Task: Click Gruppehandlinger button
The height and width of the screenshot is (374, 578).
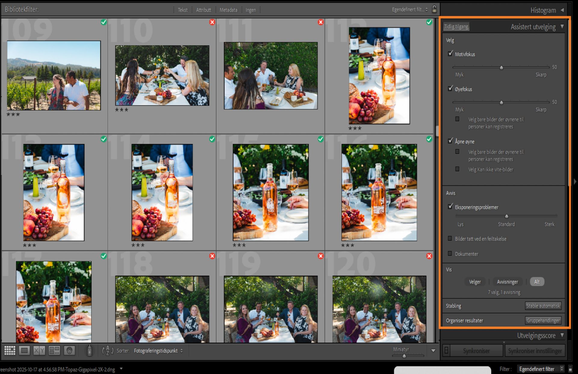Action: tap(543, 320)
